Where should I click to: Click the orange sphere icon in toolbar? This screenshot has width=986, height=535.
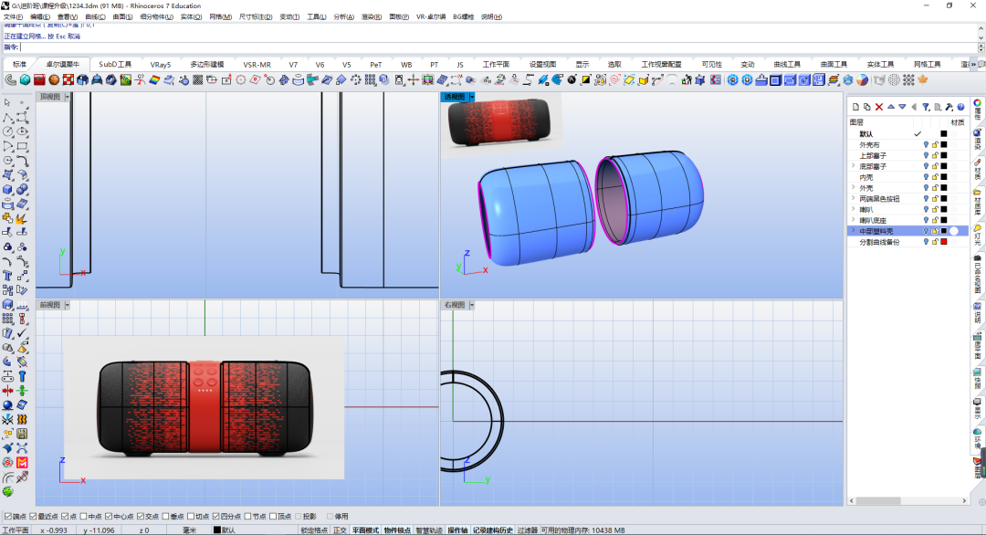pos(54,79)
